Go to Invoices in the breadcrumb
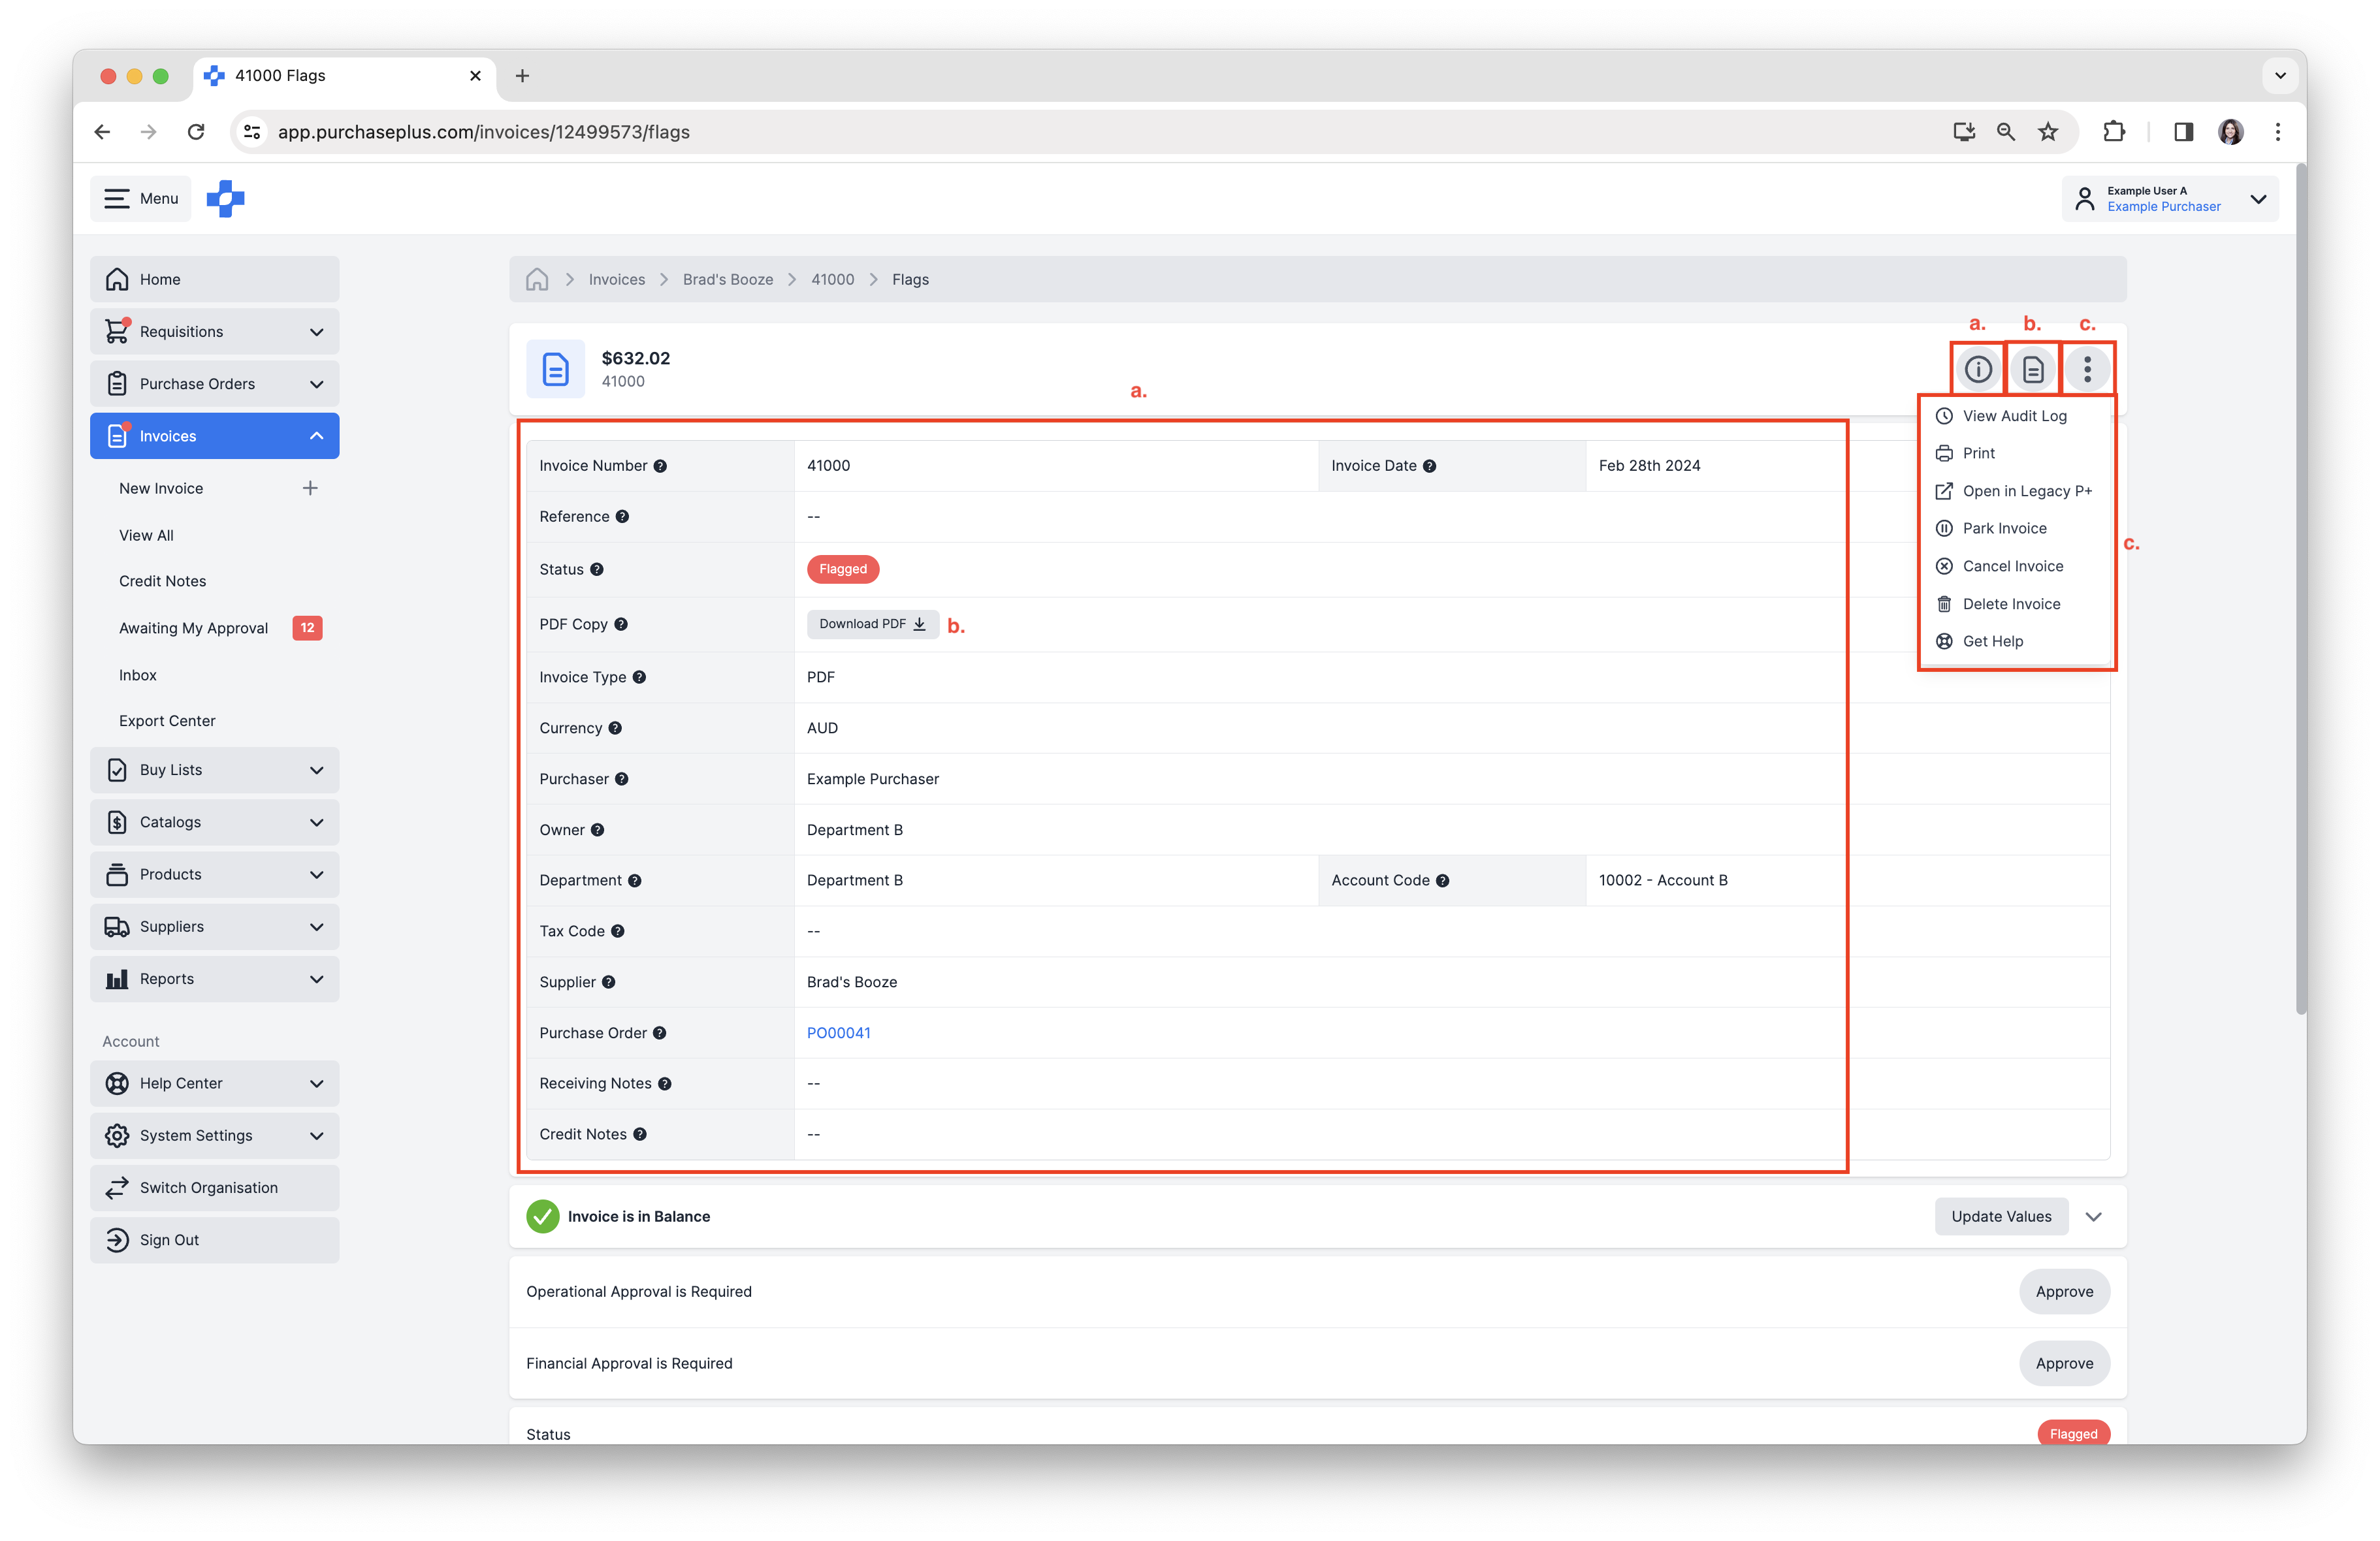 pos(616,280)
